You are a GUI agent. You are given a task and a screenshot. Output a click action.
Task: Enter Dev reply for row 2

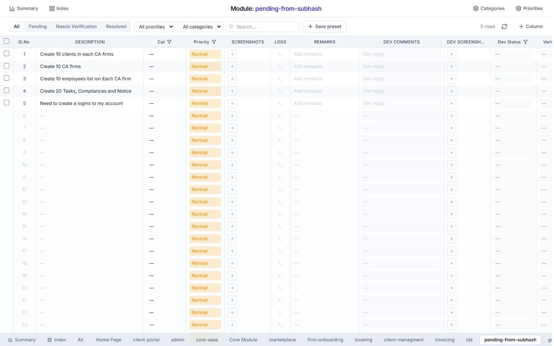click(401, 67)
